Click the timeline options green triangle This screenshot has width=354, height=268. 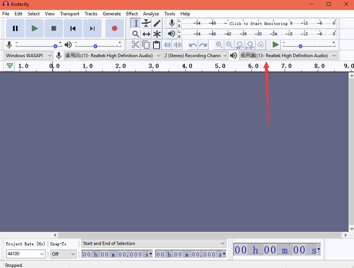pyautogui.click(x=10, y=66)
